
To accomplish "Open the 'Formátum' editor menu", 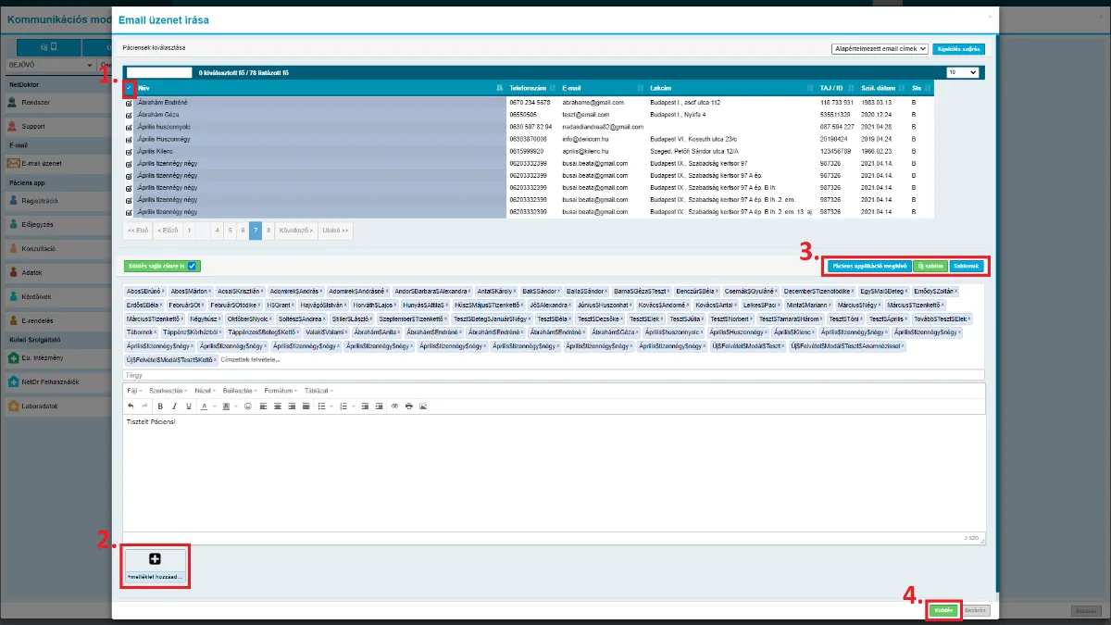I will (281, 391).
